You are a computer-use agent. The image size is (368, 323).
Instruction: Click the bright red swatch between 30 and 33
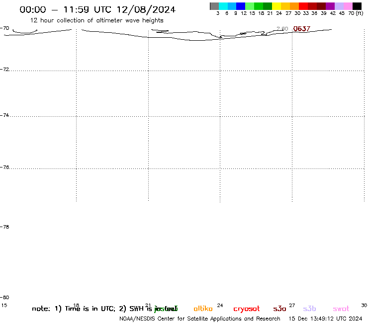point(303,6)
